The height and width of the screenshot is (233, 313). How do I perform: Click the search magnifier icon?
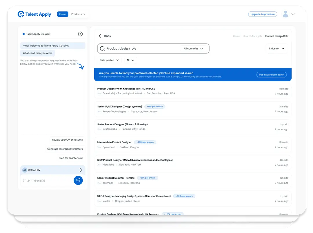(x=102, y=48)
